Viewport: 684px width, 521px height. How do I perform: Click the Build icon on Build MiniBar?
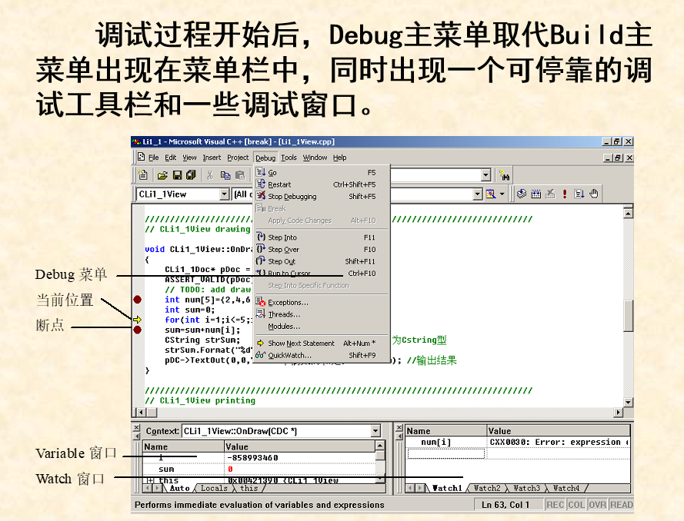536,194
